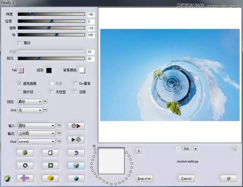
Task: Zoom out with the minus button
Action: pos(178,149)
